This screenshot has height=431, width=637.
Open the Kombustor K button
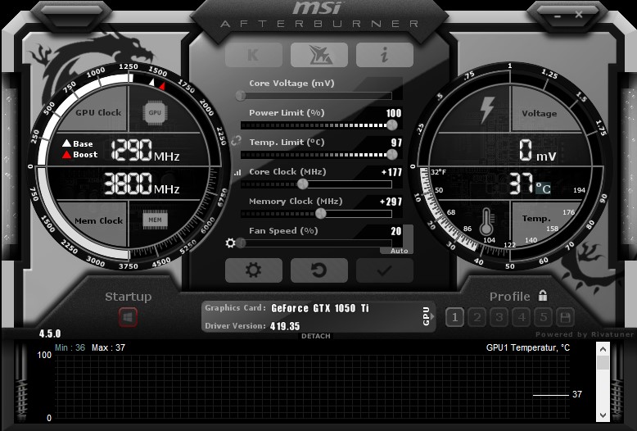coord(254,55)
